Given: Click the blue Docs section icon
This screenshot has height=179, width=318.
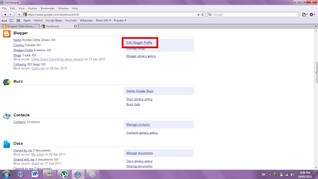Looking at the screenshot, I should point(6,144).
